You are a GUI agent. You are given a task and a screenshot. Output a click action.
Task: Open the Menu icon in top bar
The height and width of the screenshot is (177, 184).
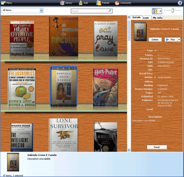(3, 3)
